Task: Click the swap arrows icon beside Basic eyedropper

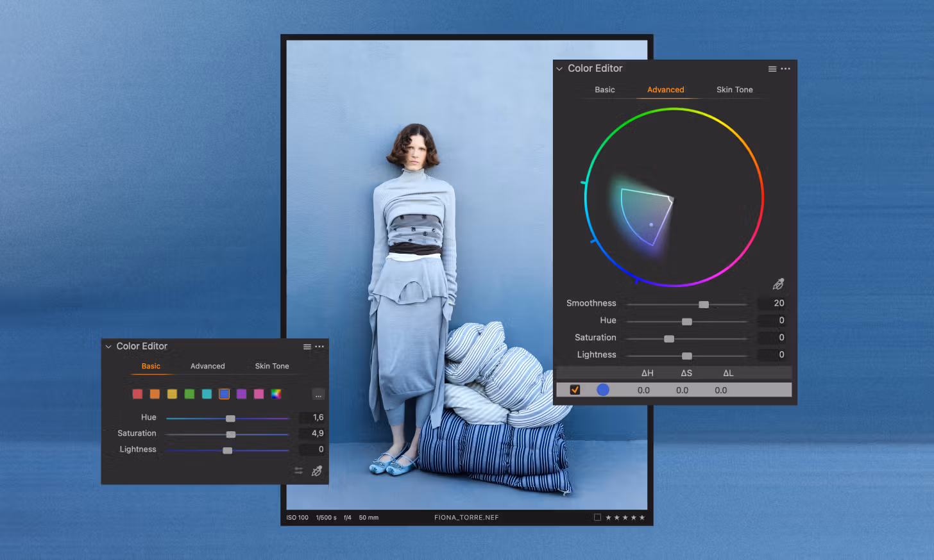Action: tap(298, 471)
